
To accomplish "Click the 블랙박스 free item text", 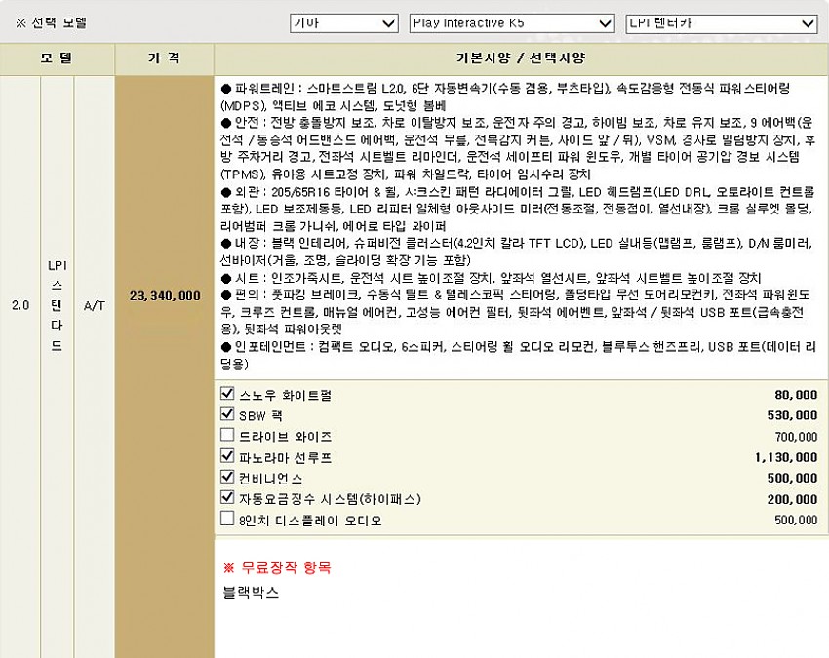I will coord(251,592).
